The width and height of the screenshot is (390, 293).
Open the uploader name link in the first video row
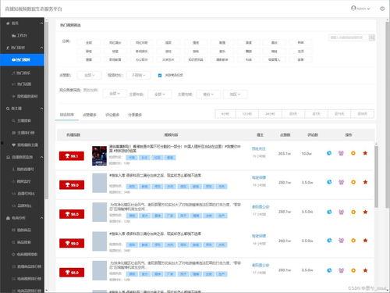coord(258,148)
